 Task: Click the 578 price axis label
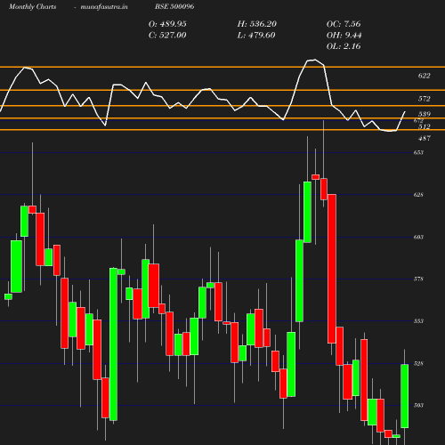(418, 279)
